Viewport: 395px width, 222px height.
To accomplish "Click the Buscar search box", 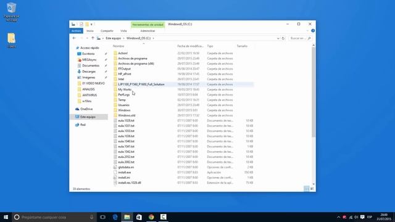I will 300,38.
